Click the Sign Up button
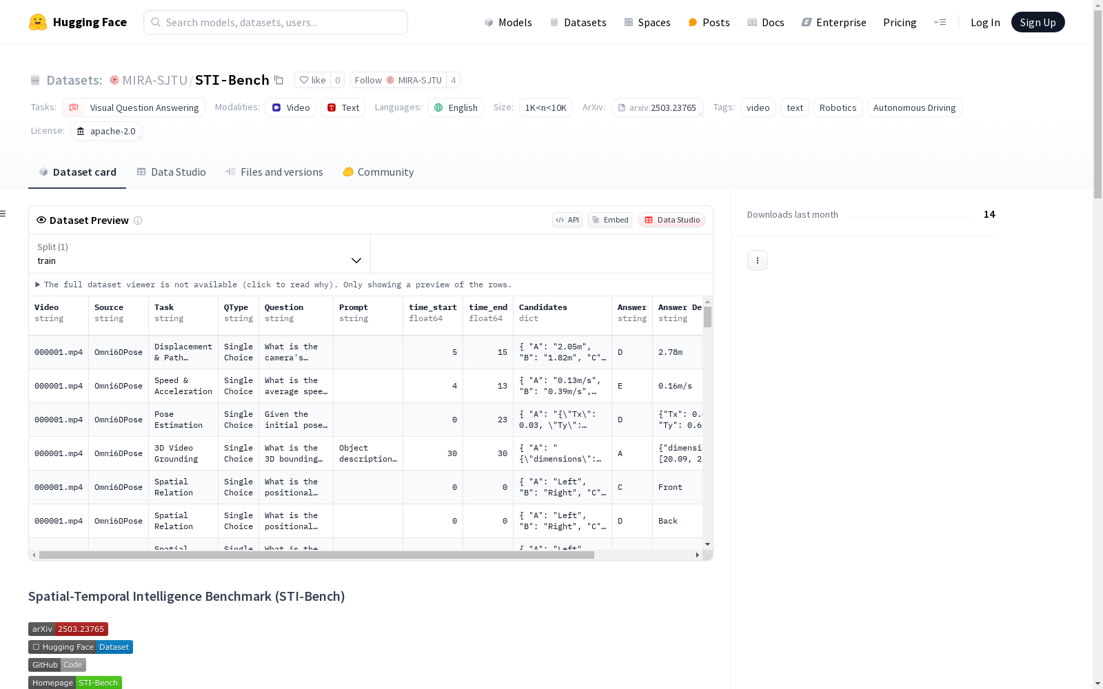Image resolution: width=1103 pixels, height=689 pixels. (1038, 22)
